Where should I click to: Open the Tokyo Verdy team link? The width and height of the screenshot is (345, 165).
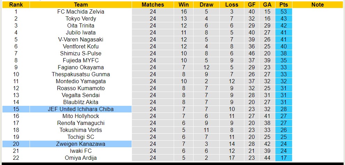click(x=81, y=18)
